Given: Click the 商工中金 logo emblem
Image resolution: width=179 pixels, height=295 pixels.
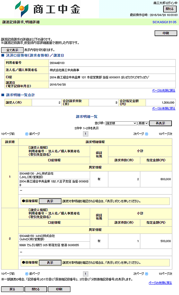Looking at the screenshot, I should point(22,9).
